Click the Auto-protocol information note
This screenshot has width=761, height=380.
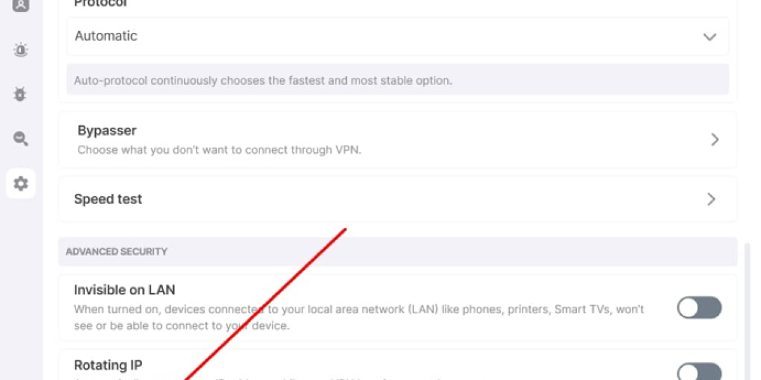pos(263,80)
